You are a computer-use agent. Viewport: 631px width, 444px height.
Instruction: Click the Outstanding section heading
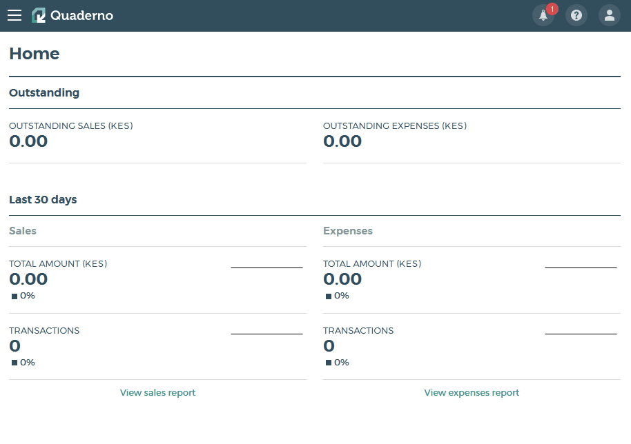click(44, 92)
